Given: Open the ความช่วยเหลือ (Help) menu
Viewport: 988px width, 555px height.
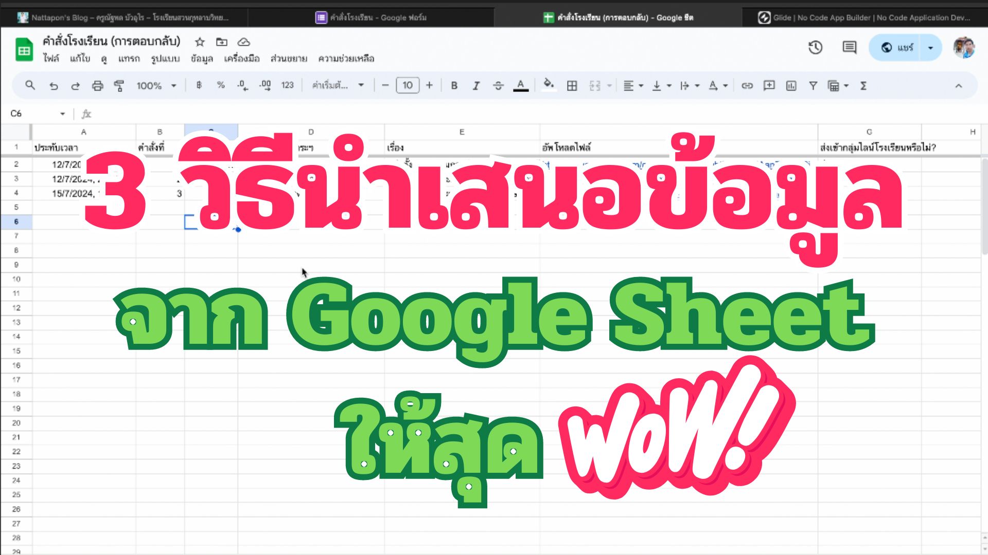Looking at the screenshot, I should pos(346,59).
